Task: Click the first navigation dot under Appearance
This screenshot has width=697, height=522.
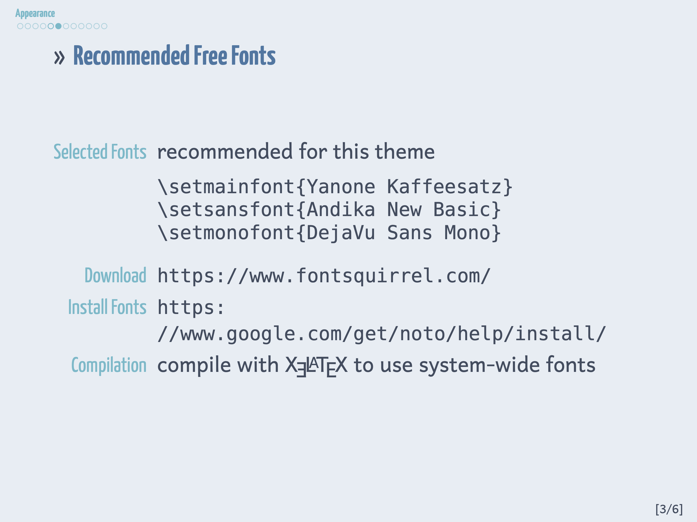Action: click(x=20, y=26)
